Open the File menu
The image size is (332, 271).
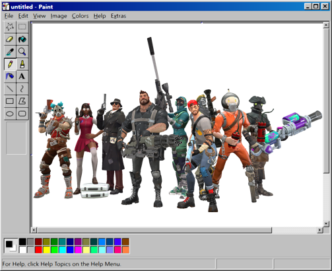9,16
